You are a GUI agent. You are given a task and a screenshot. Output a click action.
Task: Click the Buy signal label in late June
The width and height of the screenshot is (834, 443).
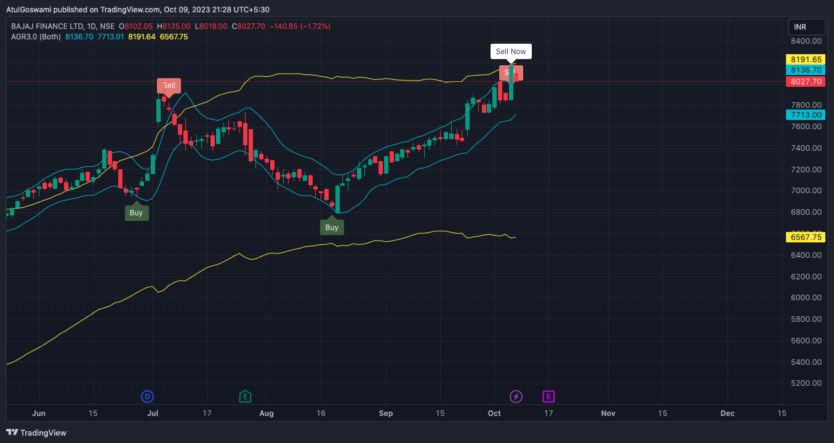[136, 213]
